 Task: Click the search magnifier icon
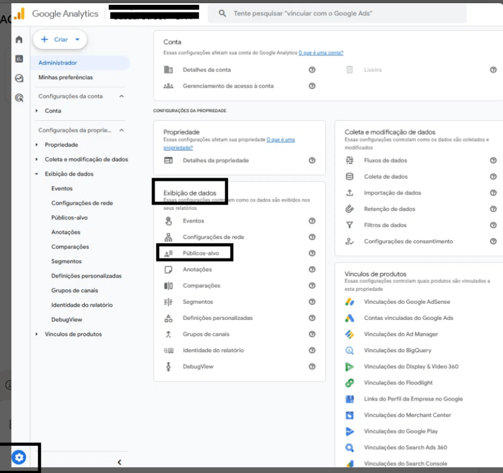tap(222, 13)
